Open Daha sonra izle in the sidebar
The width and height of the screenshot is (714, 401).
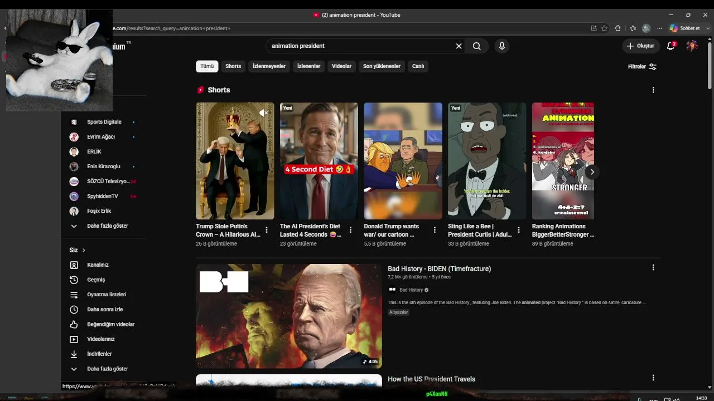click(104, 309)
